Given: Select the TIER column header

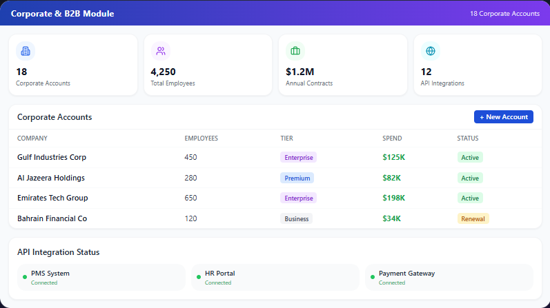Looking at the screenshot, I should pos(286,138).
